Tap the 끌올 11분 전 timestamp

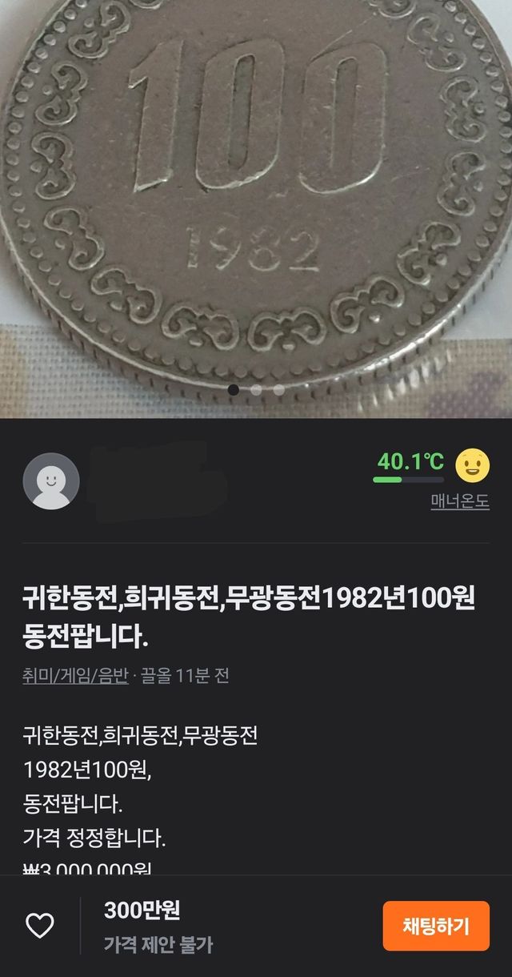[185, 676]
